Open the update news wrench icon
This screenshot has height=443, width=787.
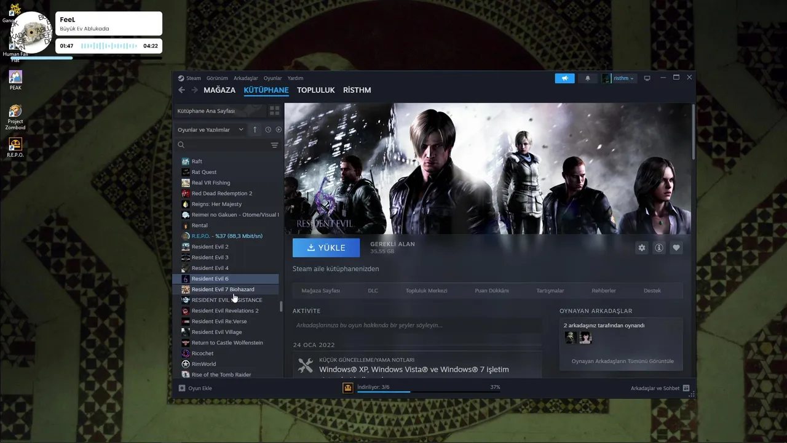click(306, 367)
